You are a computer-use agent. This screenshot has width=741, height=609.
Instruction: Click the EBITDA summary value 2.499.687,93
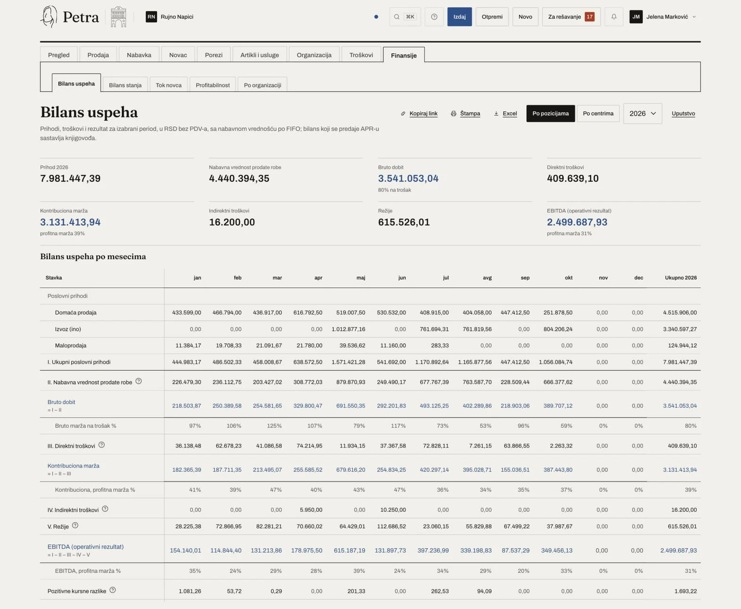[x=577, y=221]
